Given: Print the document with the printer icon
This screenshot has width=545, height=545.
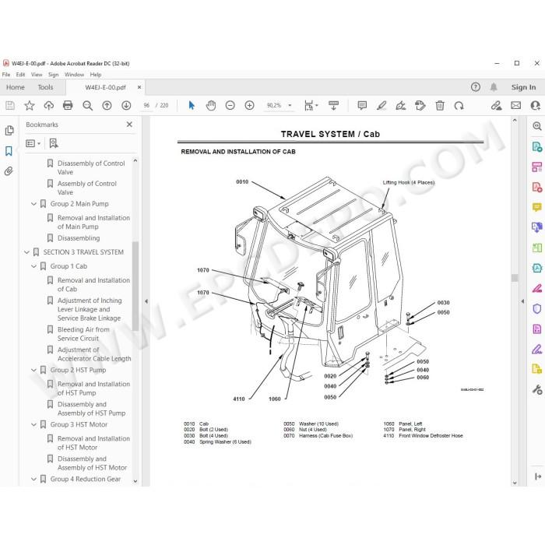Looking at the screenshot, I should (x=68, y=105).
